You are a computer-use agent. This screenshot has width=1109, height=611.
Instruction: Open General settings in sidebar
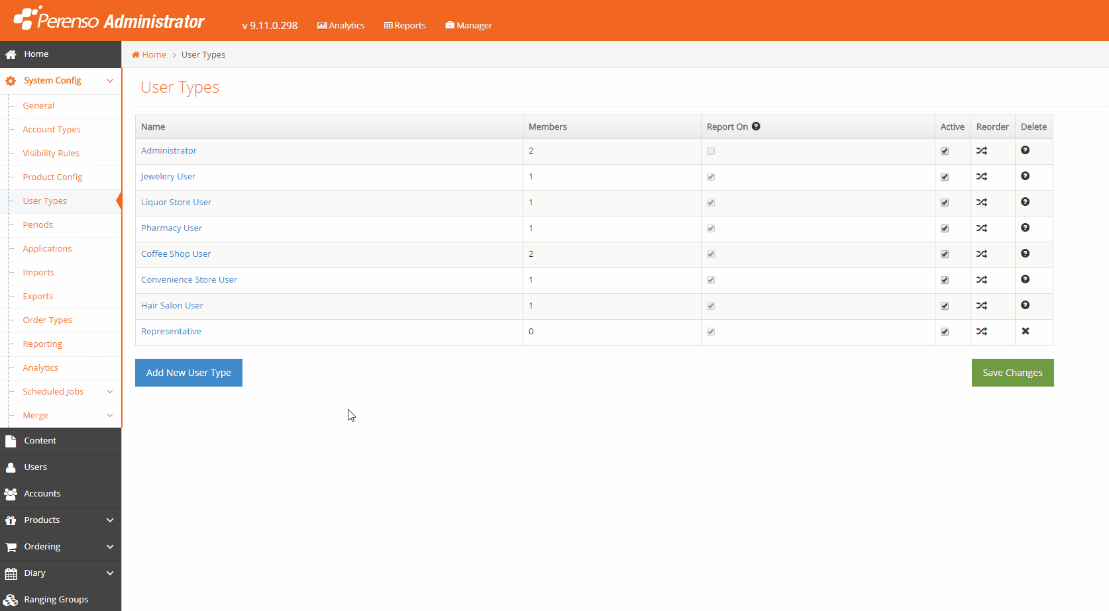38,106
